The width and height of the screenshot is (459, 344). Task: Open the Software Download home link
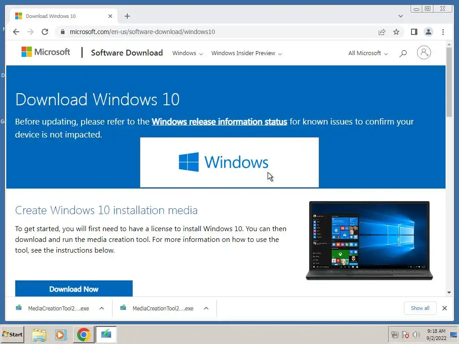(x=127, y=53)
